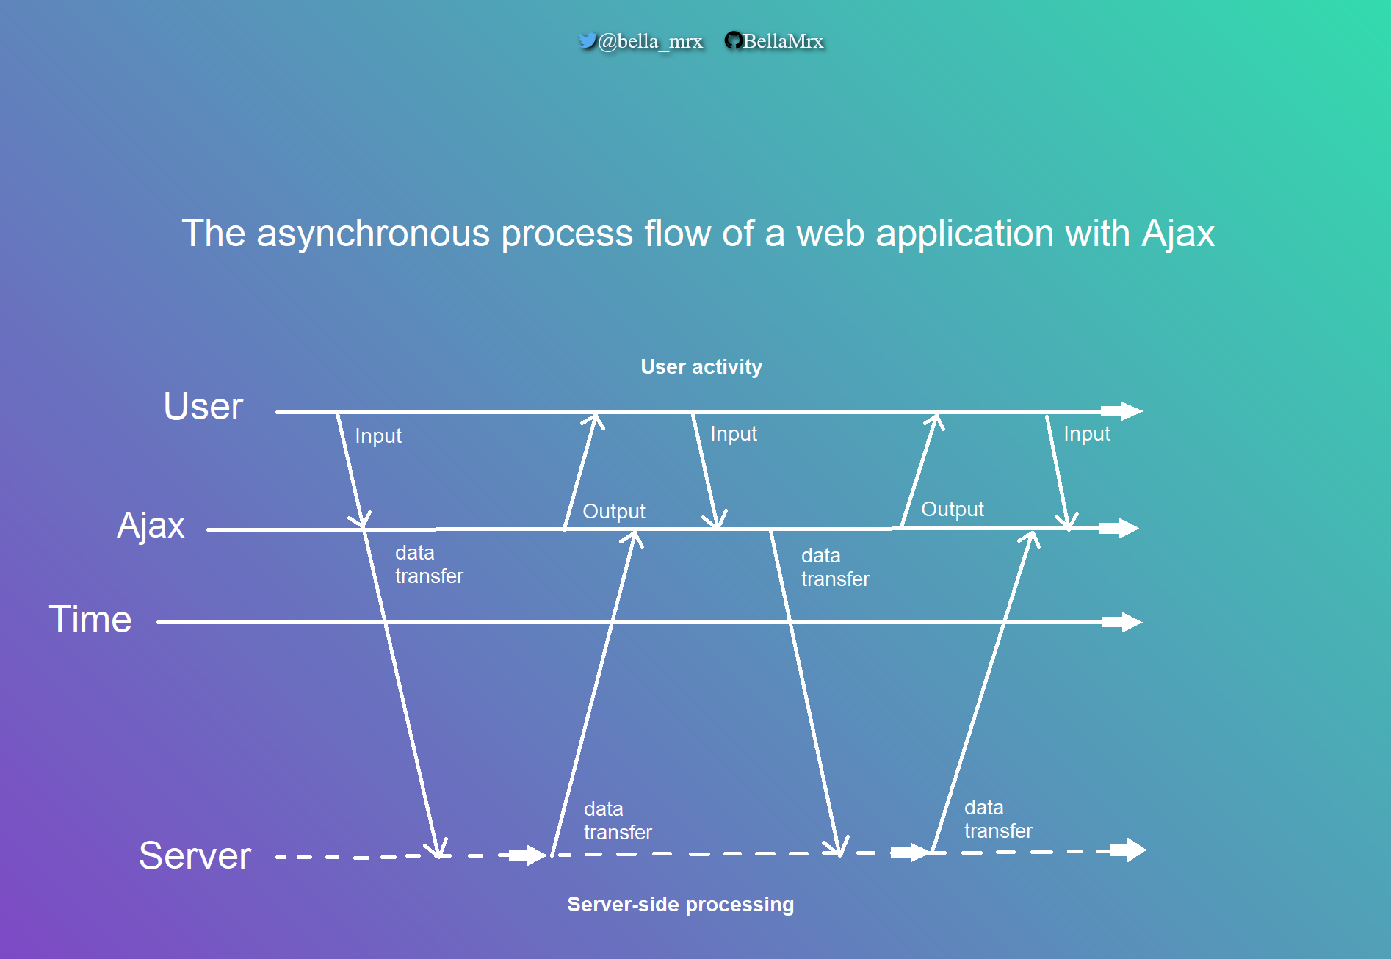
Task: Click the leftmost block arrowhead on Server line
Action: point(531,855)
